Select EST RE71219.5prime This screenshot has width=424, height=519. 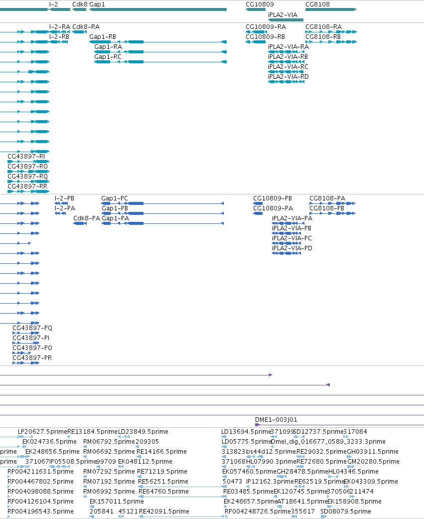click(162, 471)
